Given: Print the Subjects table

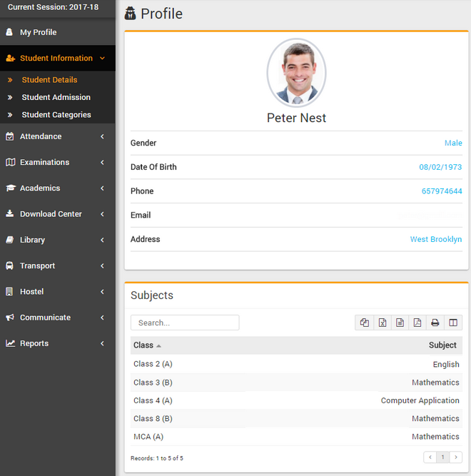Looking at the screenshot, I should pyautogui.click(x=435, y=323).
